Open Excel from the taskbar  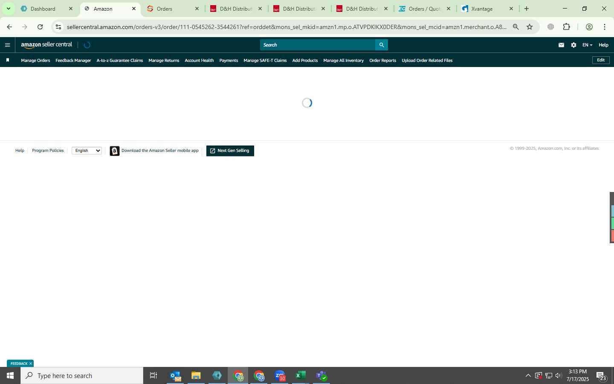coord(301,375)
